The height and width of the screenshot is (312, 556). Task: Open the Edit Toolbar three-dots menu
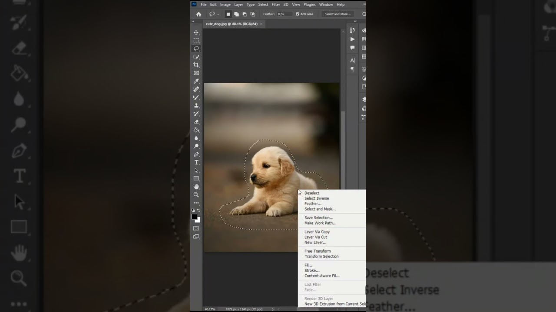196,203
